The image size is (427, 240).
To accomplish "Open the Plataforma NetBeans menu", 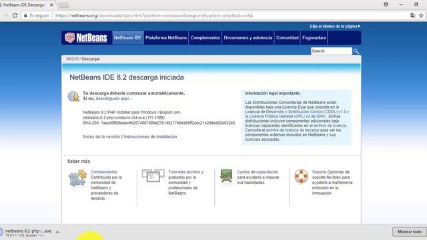I will (x=166, y=38).
